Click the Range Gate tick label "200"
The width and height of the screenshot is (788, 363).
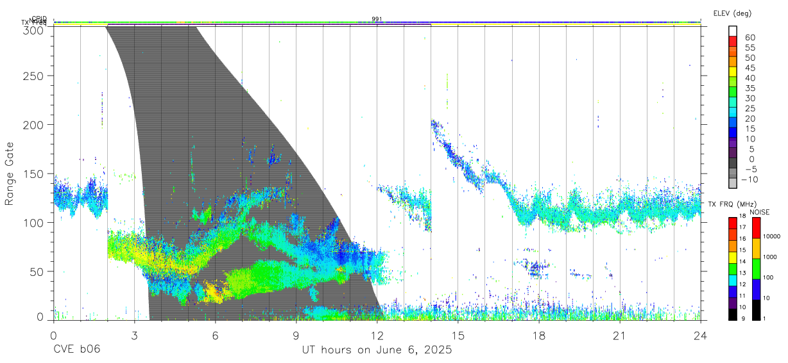[33, 124]
